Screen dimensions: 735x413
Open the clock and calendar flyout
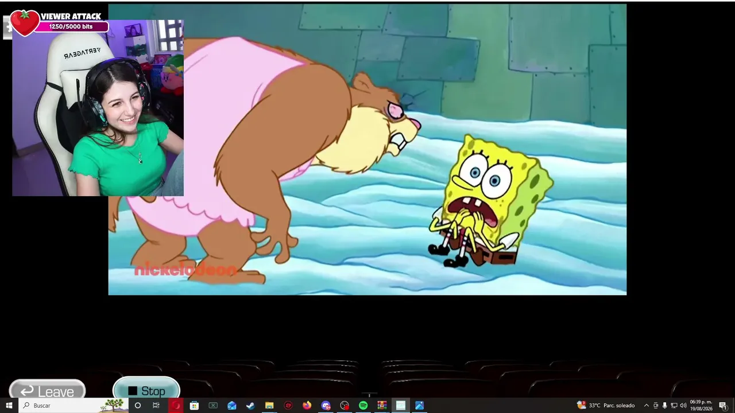[x=701, y=406]
